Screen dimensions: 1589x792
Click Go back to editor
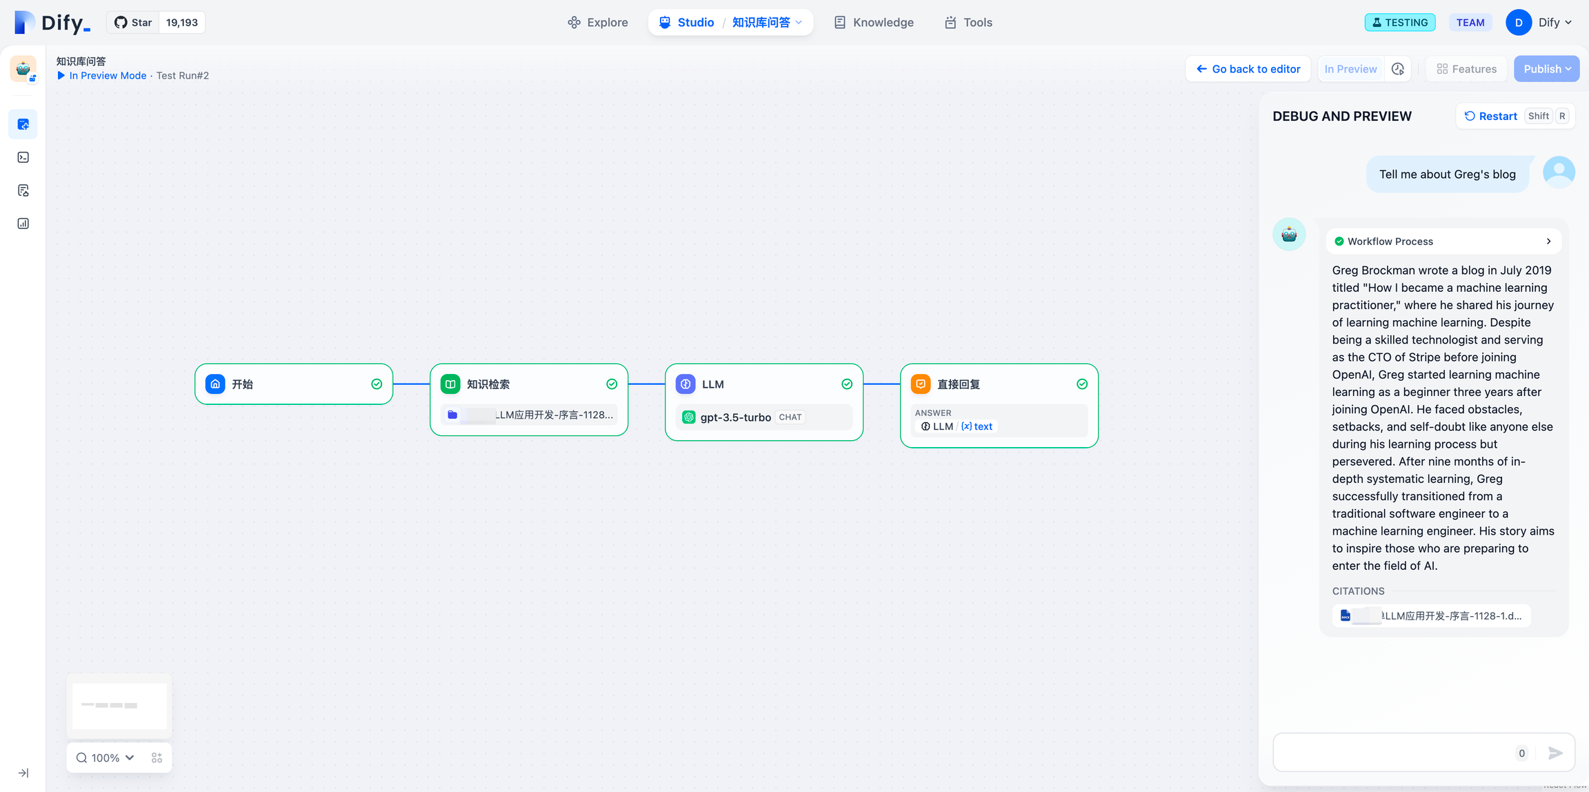[1248, 69]
